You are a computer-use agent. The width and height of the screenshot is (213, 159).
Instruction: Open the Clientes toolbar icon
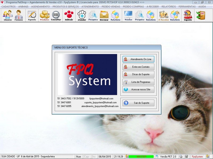click(8, 15)
